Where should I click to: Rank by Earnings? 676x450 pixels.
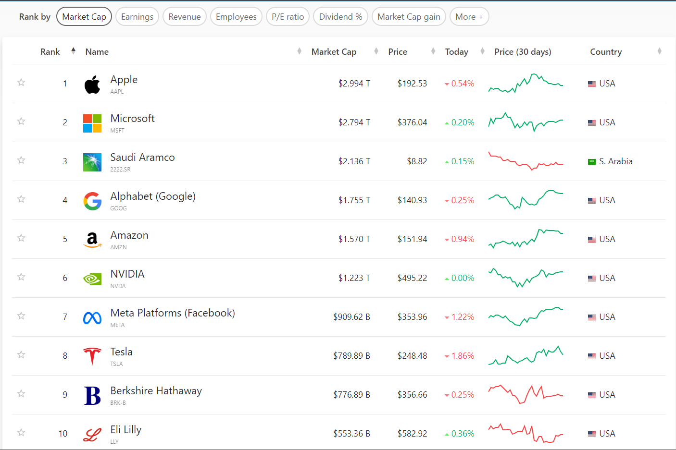tap(137, 17)
